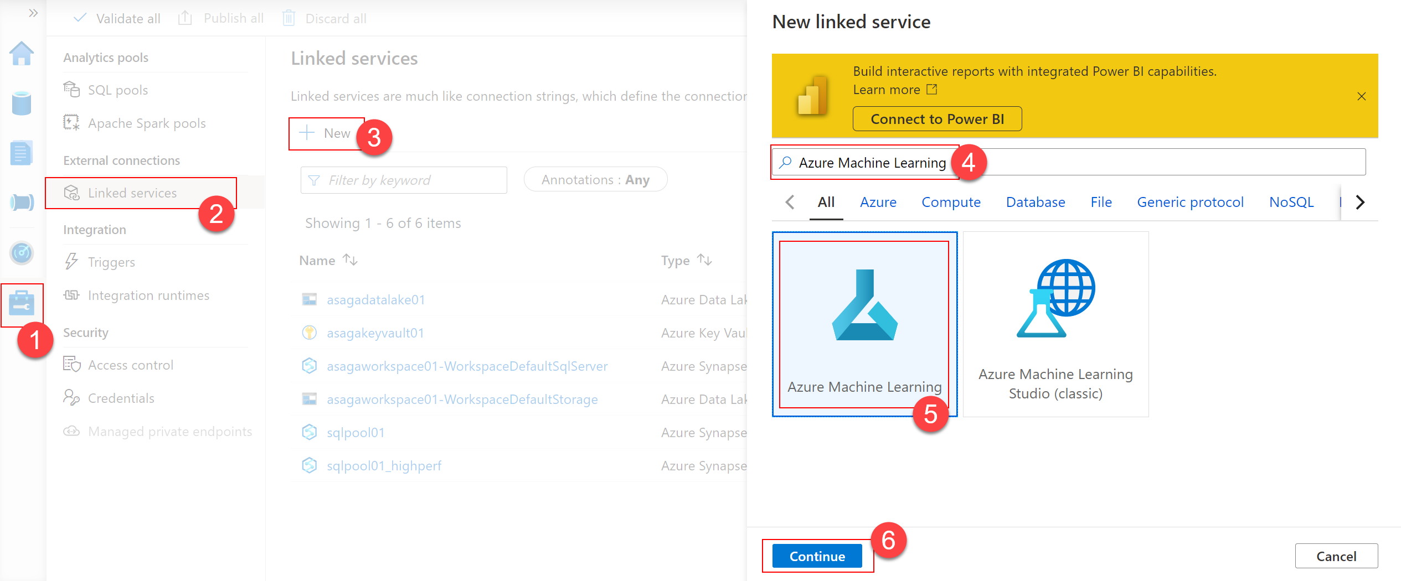Viewport: 1401px width, 581px height.
Task: Open the Data hub cylinder icon
Action: pos(22,103)
